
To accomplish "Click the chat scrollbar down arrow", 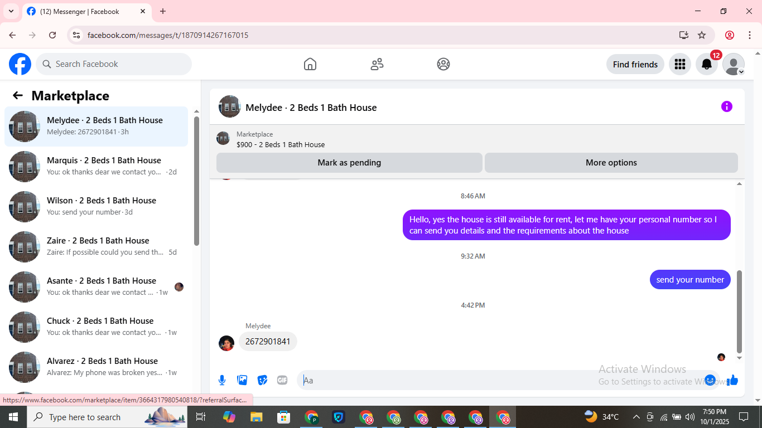I will (x=740, y=358).
